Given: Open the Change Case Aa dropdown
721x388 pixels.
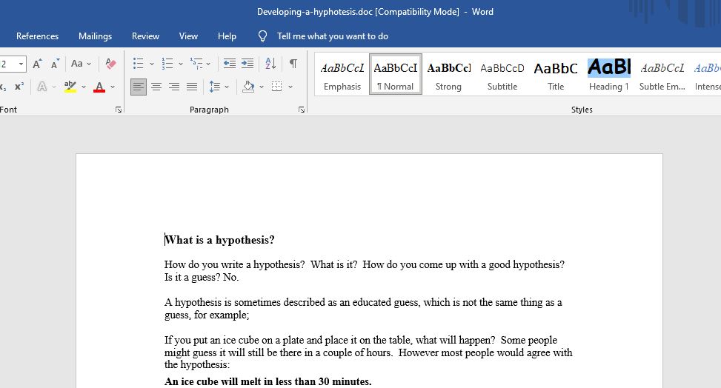Looking at the screenshot, I should pyautogui.click(x=82, y=64).
